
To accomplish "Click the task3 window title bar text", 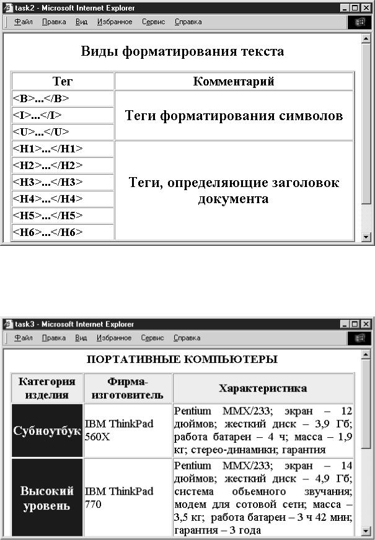I will [74, 324].
